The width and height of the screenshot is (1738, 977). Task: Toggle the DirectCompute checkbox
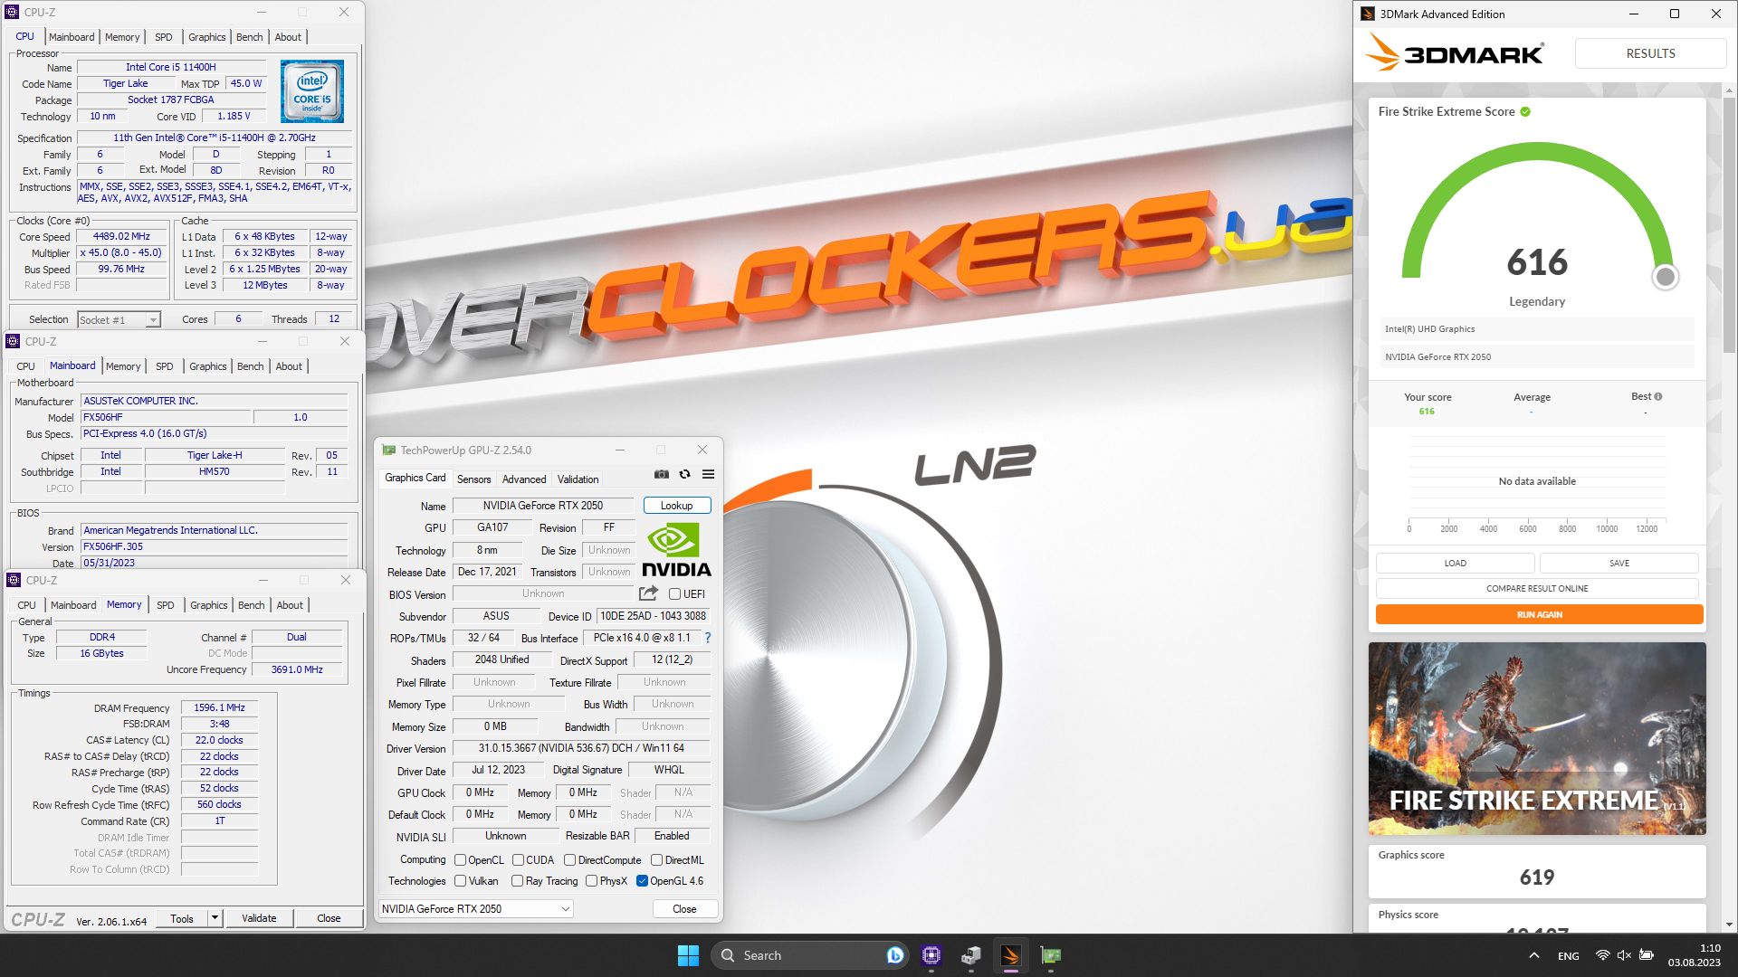pyautogui.click(x=569, y=860)
